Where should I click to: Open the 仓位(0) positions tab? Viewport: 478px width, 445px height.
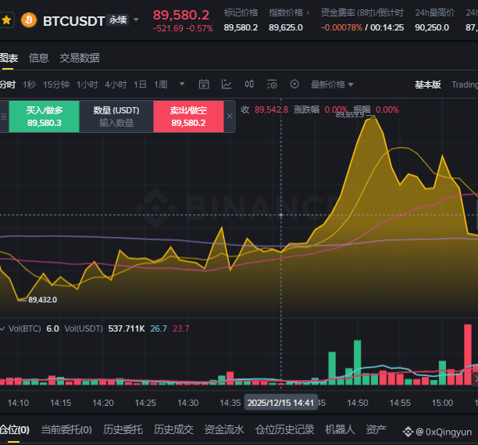point(15,429)
